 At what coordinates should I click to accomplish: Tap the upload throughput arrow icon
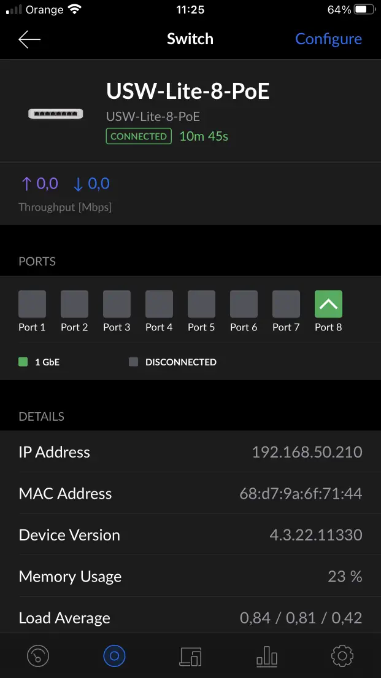(26, 184)
